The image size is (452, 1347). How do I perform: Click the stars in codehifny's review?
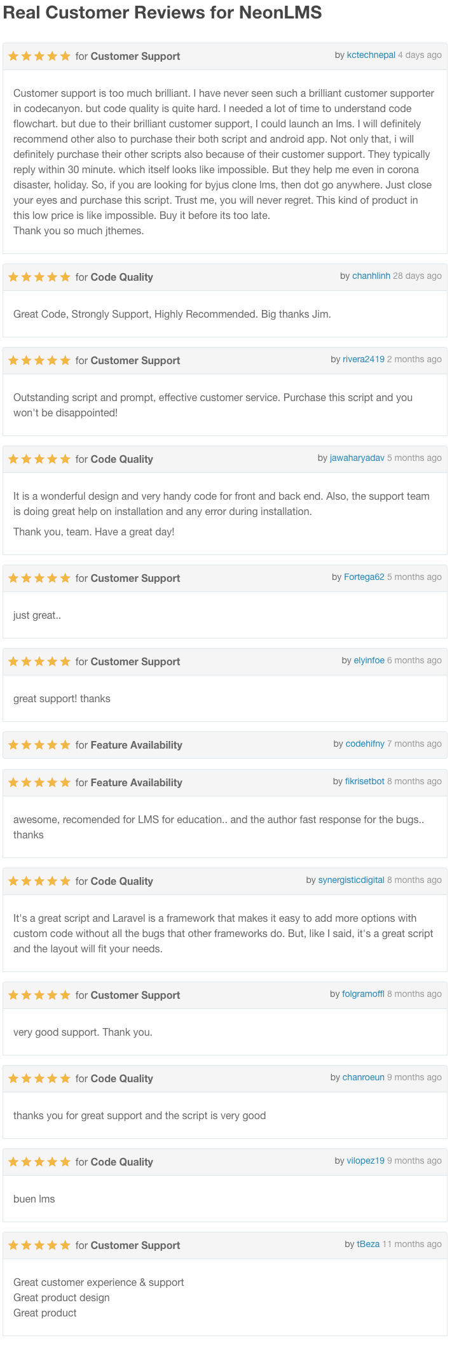click(39, 745)
